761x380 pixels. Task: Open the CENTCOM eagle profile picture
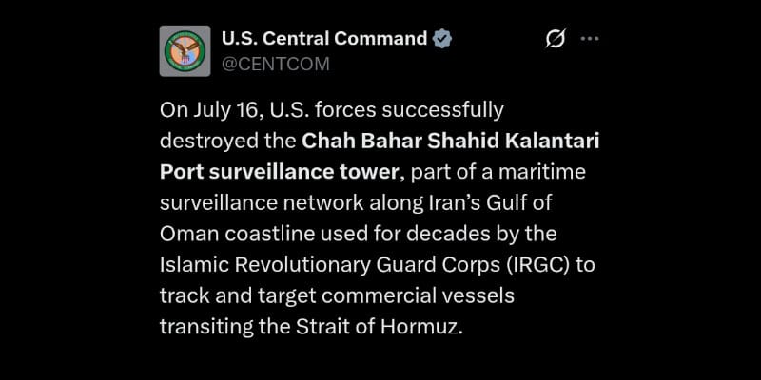coord(185,51)
